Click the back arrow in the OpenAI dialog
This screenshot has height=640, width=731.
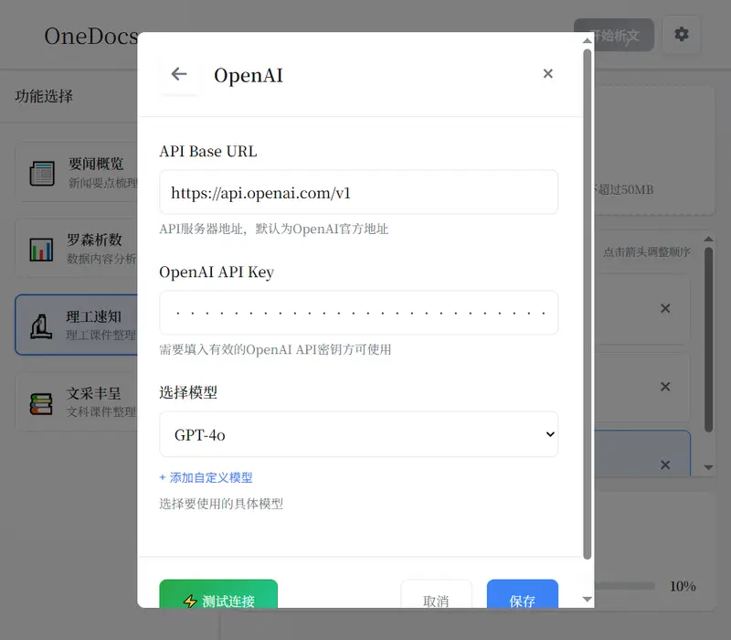click(x=179, y=73)
